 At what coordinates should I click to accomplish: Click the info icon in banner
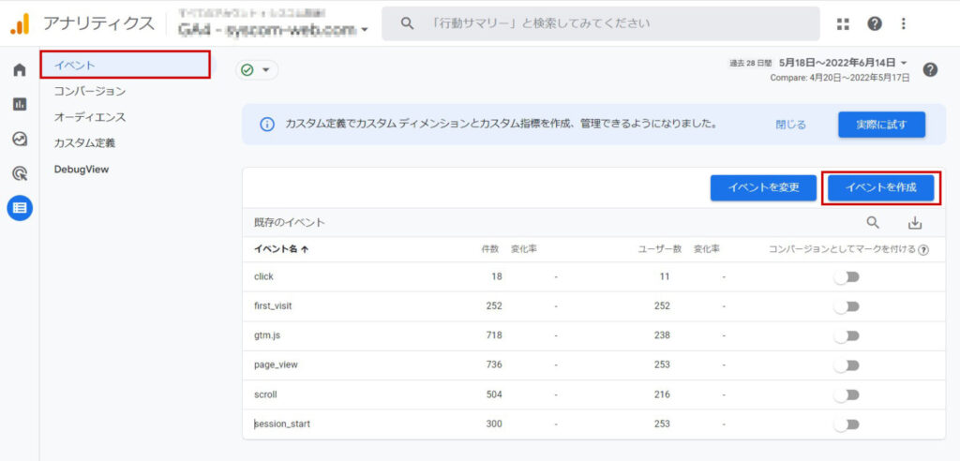267,125
